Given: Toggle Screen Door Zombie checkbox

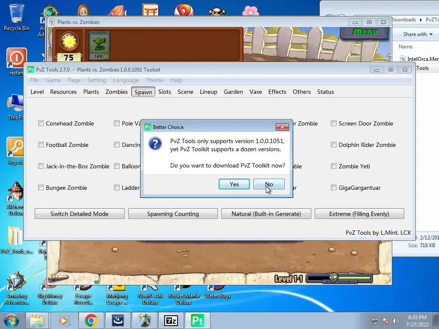Looking at the screenshot, I should (x=334, y=123).
